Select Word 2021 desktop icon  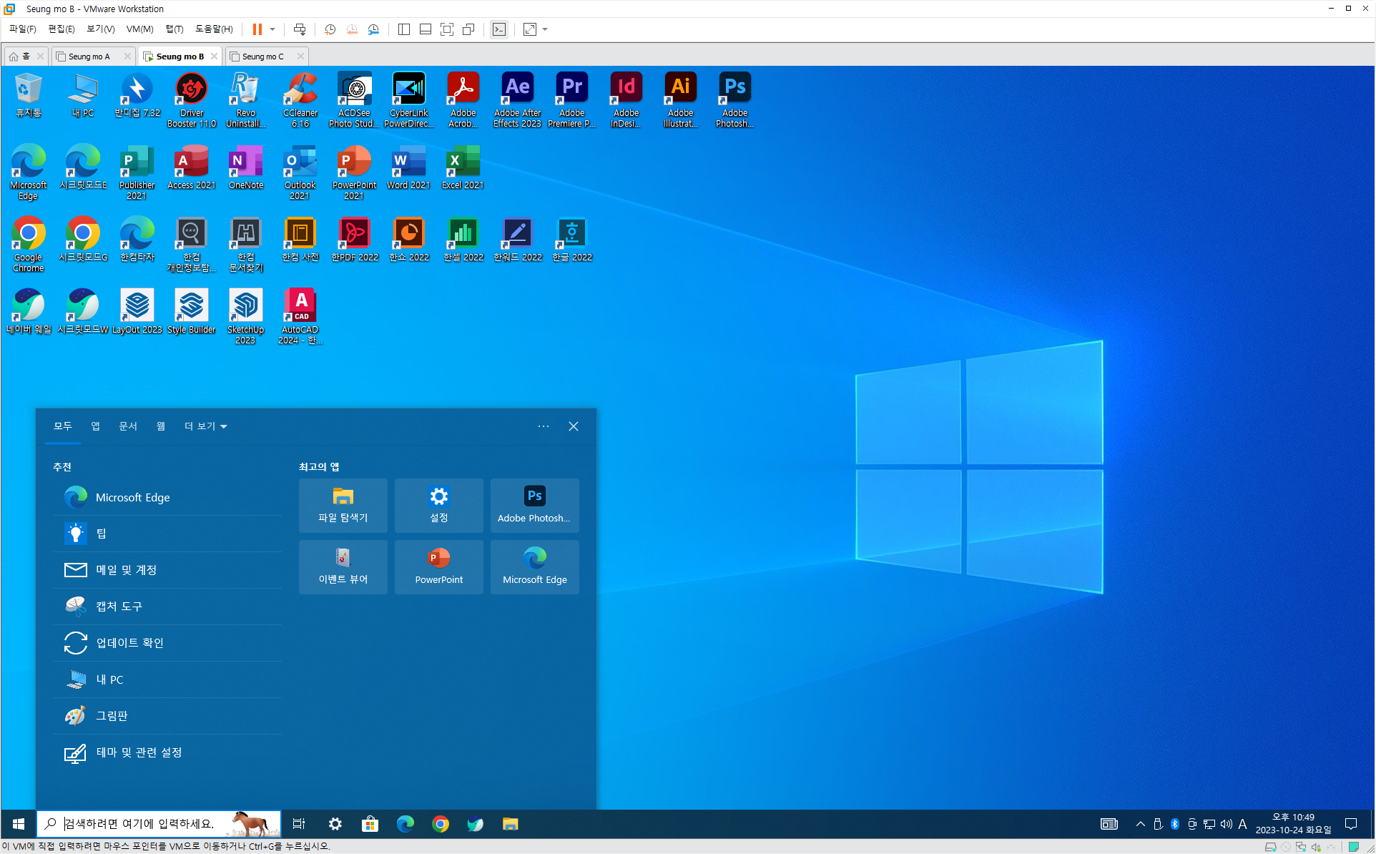(408, 167)
